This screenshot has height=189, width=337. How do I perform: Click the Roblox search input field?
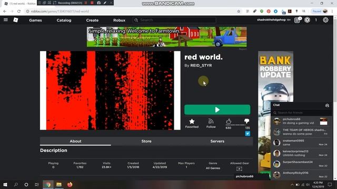coord(174,20)
